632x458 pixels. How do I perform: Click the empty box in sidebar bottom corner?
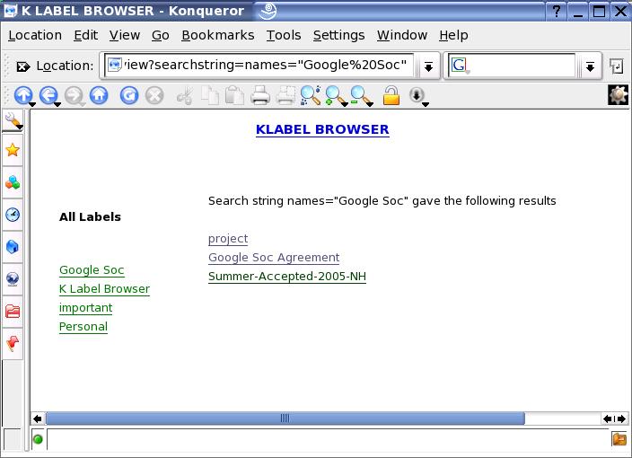coord(12,439)
